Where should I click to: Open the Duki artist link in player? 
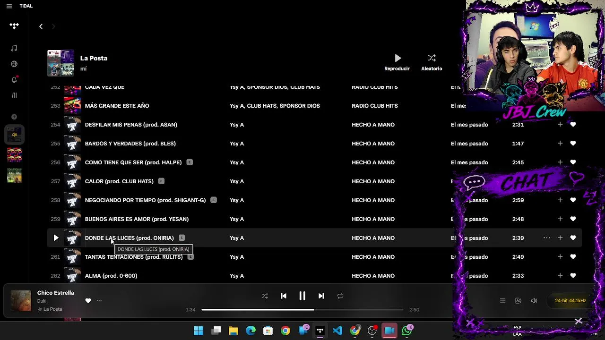tap(42, 301)
